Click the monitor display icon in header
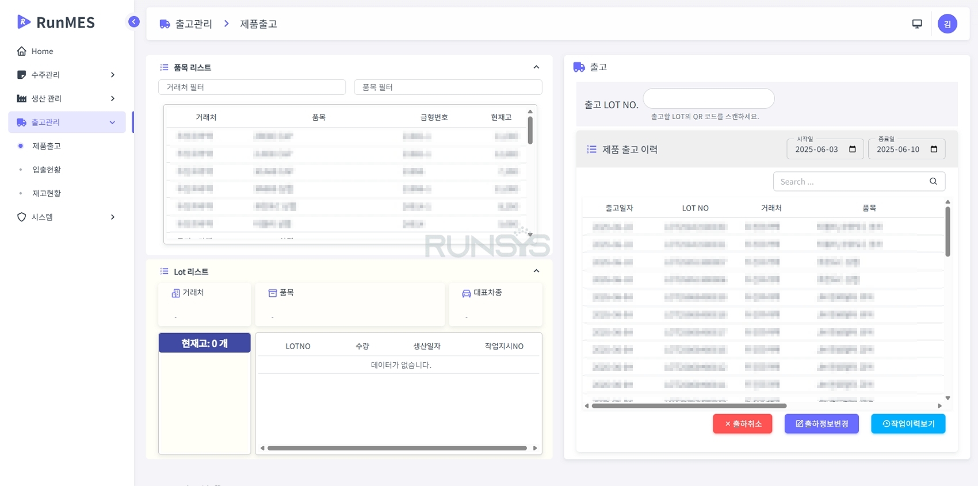Image resolution: width=978 pixels, height=486 pixels. pos(917,24)
